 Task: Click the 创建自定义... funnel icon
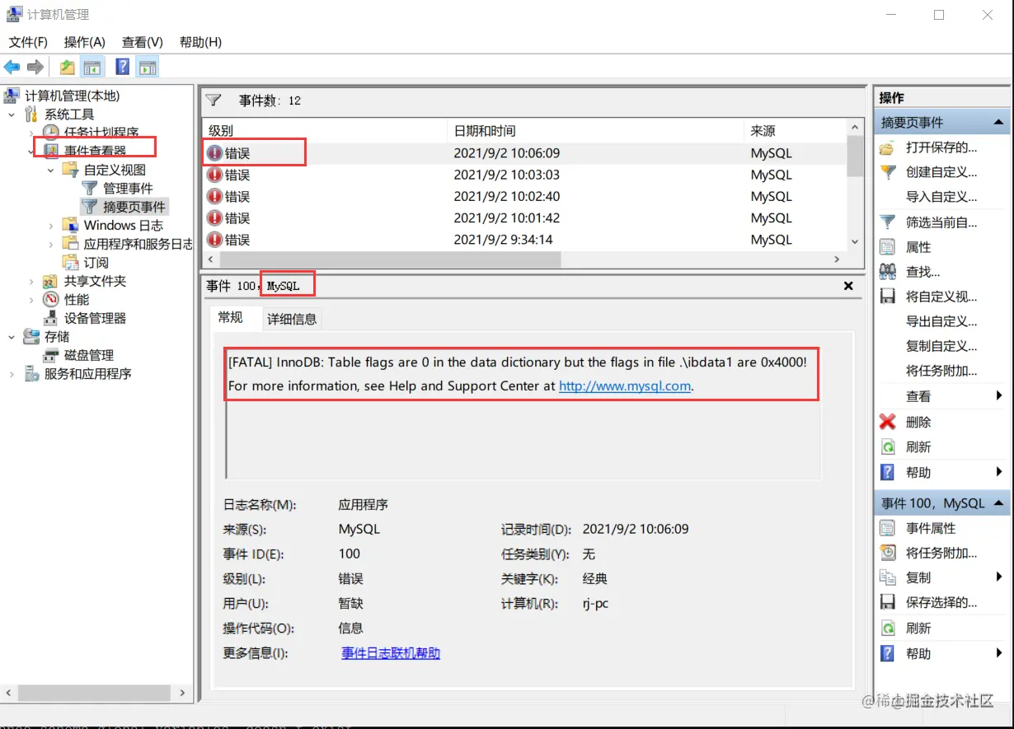click(888, 172)
